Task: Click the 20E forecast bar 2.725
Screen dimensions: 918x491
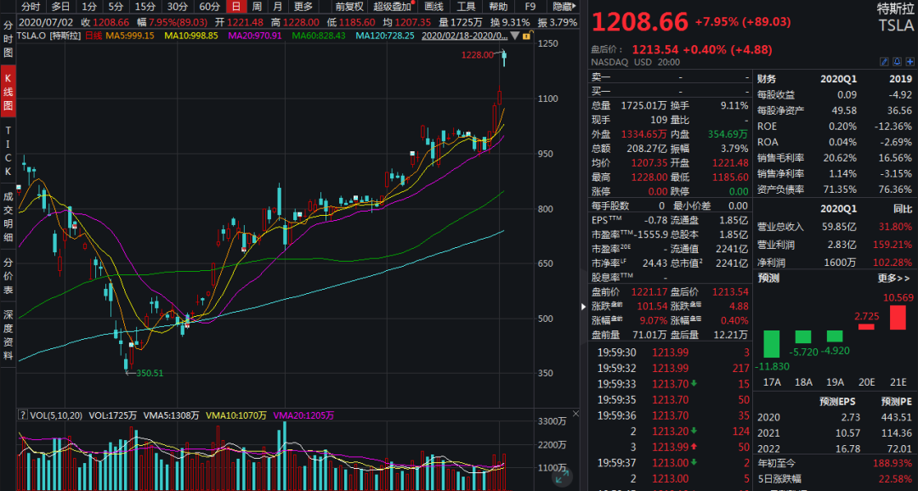Action: pyautogui.click(x=866, y=326)
